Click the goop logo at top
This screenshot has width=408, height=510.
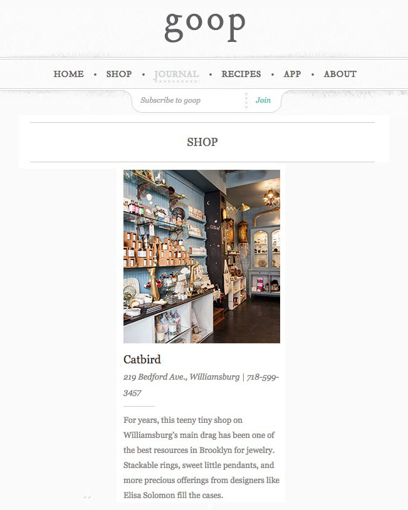(x=205, y=28)
